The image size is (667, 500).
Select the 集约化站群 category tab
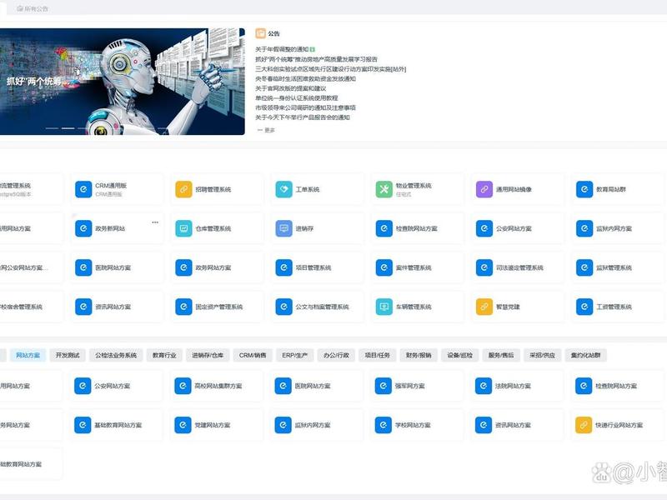(x=586, y=355)
